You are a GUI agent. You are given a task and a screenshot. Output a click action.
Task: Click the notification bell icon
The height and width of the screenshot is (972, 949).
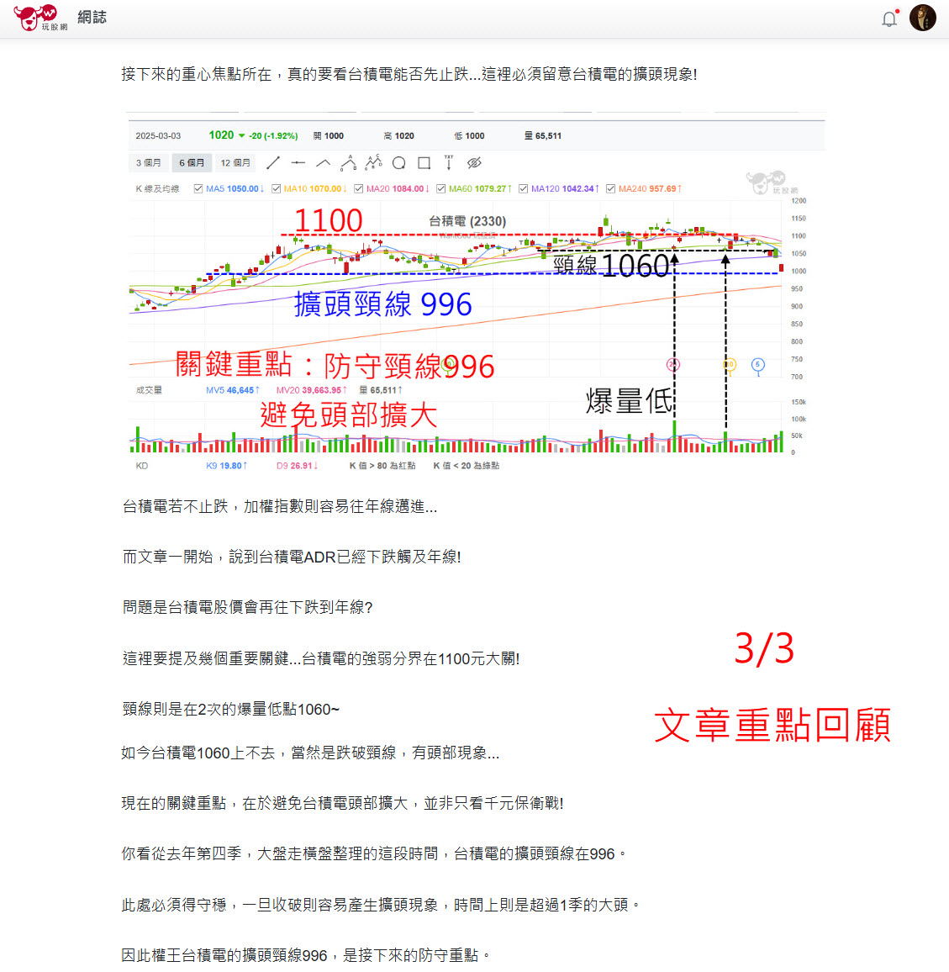tap(888, 17)
